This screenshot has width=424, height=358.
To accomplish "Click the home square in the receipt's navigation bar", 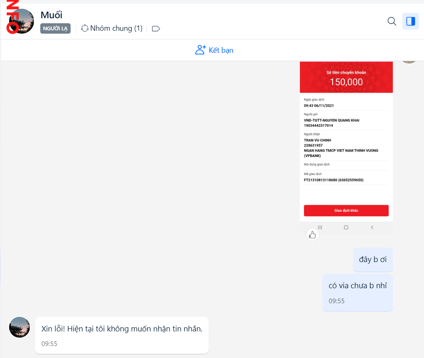I will 346,227.
